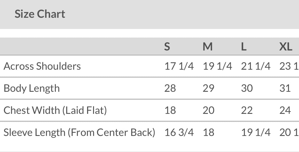Click the Sleeve Length (From Center Back) label
Image resolution: width=299 pixels, height=152 pixels.
tap(79, 132)
